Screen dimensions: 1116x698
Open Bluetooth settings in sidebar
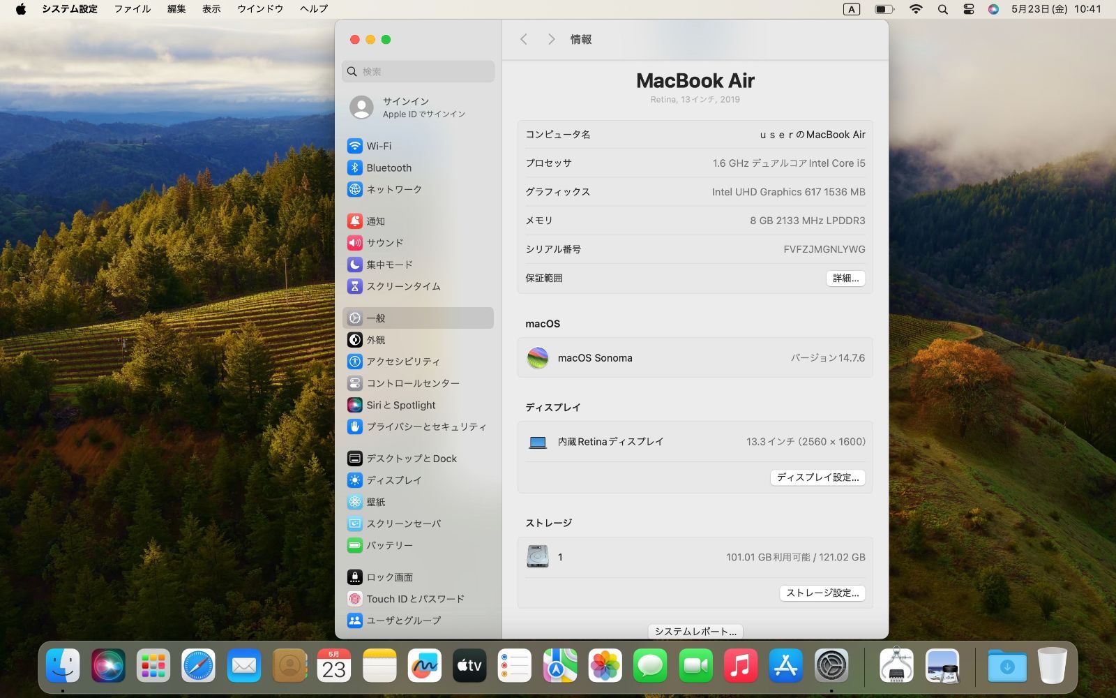418,168
